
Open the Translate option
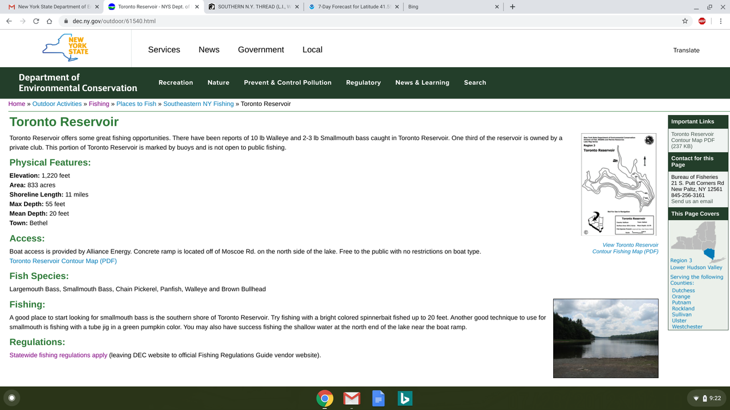pos(686,50)
